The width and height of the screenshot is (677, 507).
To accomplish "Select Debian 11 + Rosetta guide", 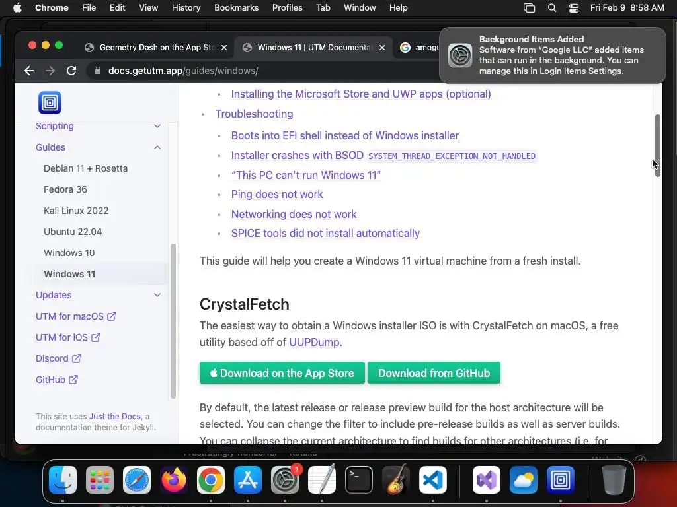I will (85, 168).
